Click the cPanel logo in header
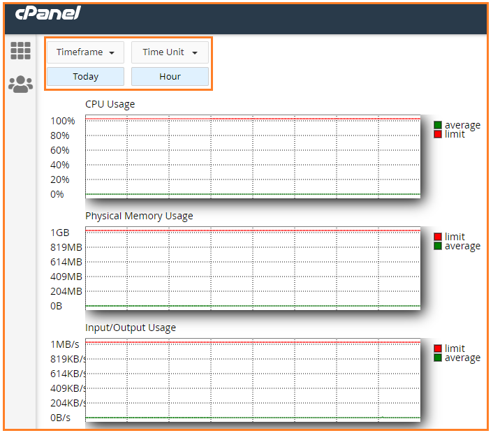 (47, 13)
